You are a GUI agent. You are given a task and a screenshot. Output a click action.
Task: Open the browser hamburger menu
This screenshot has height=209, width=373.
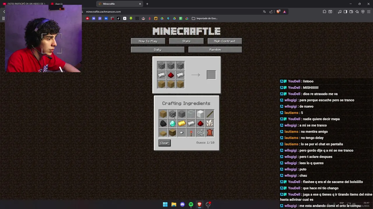click(369, 12)
